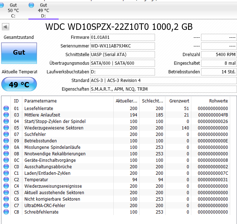The width and height of the screenshot is (237, 224).
Task: Select the Suchfehler parameter name
Action: point(35,134)
